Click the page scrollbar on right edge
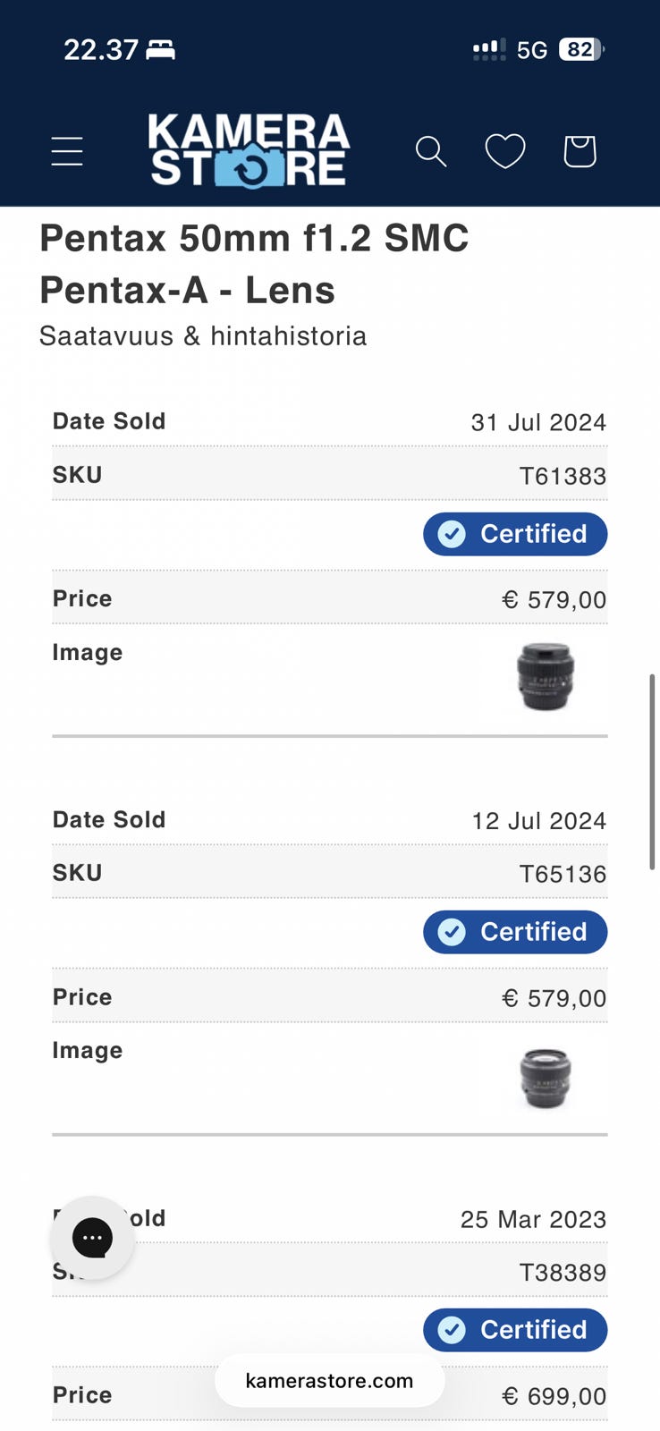660x1431 pixels. tap(652, 771)
